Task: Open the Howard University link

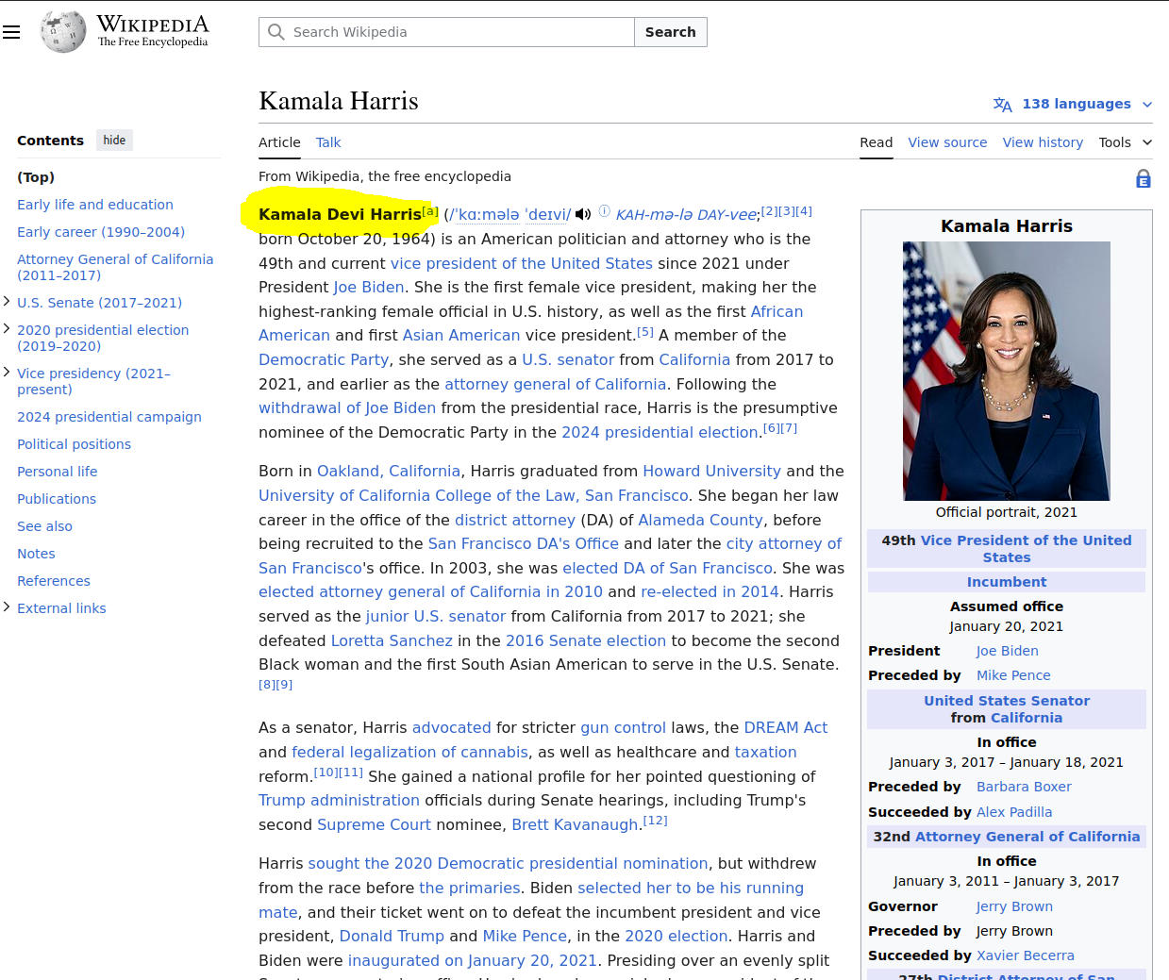Action: (711, 471)
